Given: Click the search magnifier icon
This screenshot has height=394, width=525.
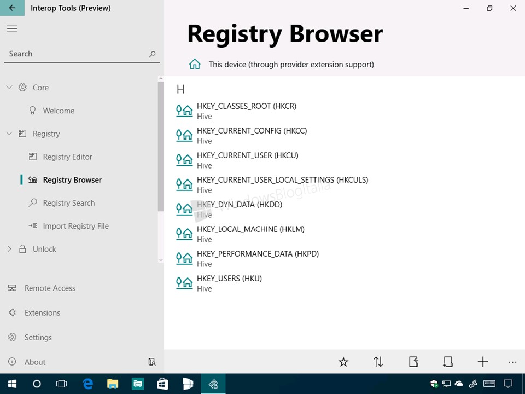Looking at the screenshot, I should 153,54.
